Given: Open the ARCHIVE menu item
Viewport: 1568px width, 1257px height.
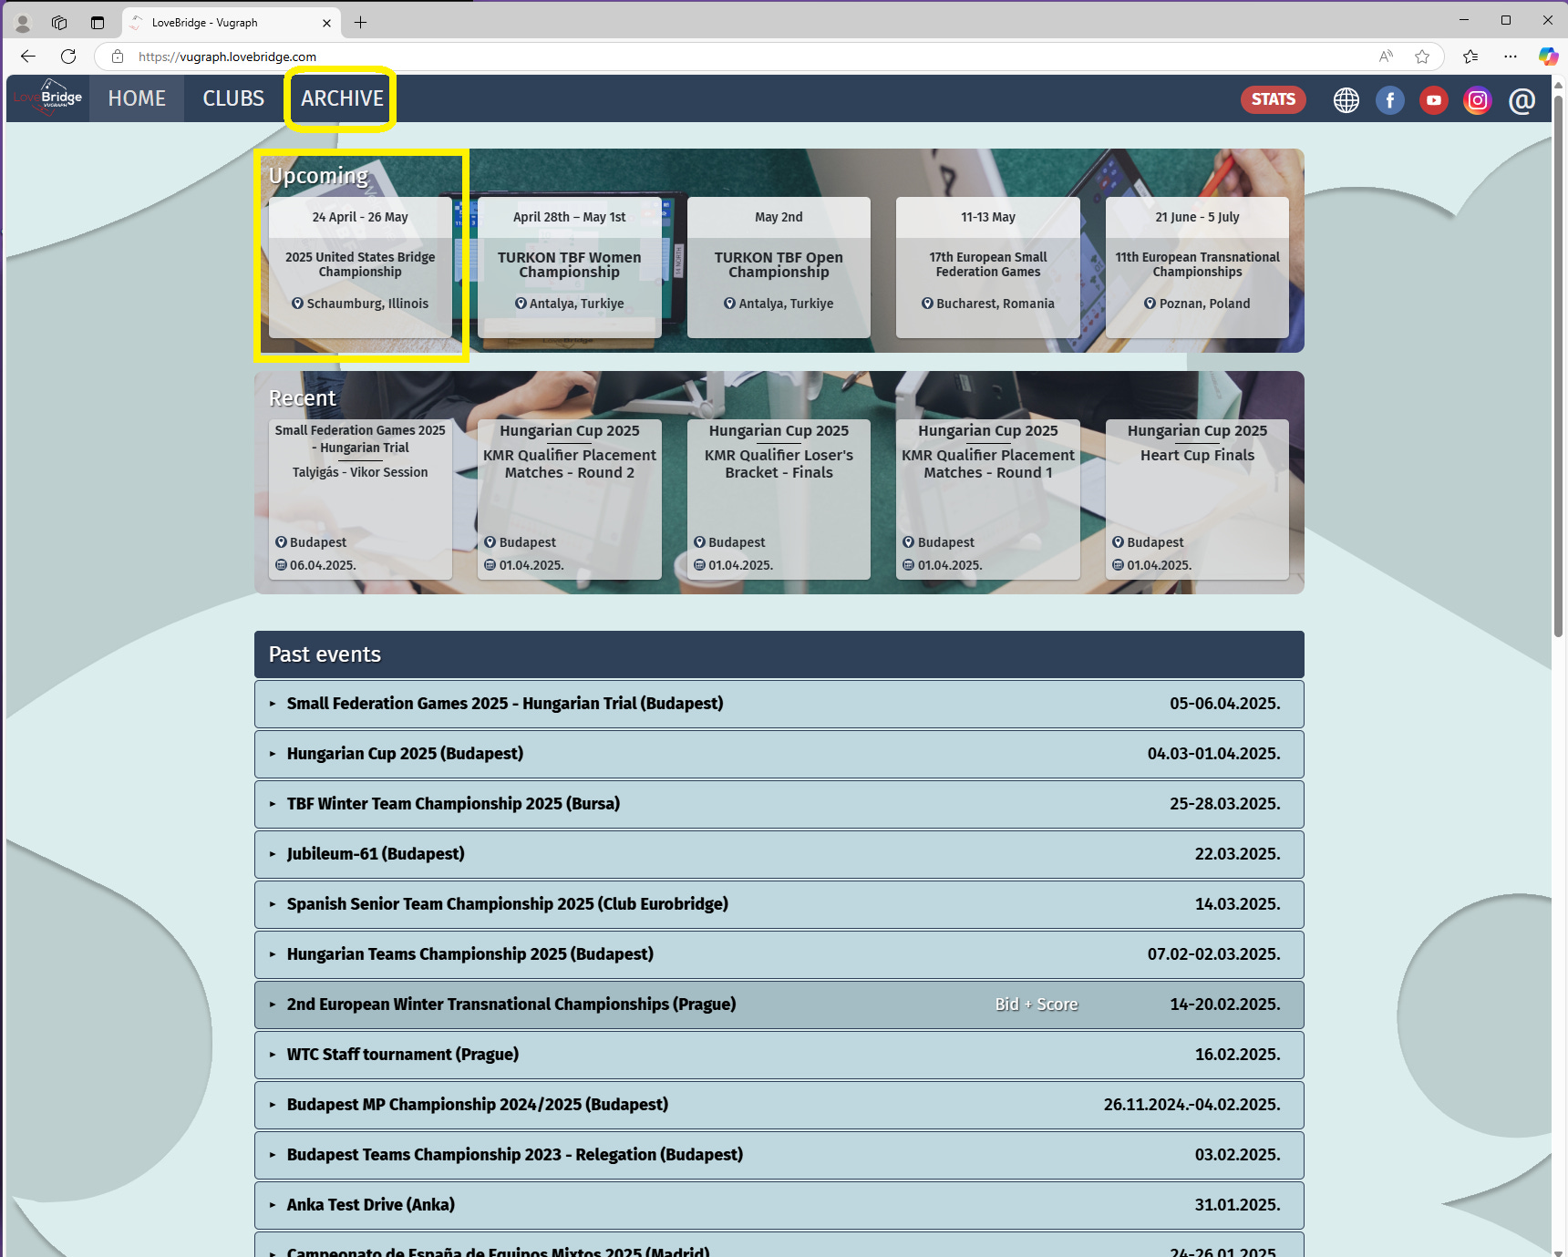Looking at the screenshot, I should click(x=343, y=98).
